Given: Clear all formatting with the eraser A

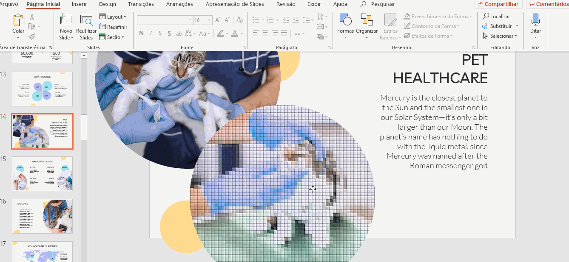Looking at the screenshot, I should (x=240, y=20).
